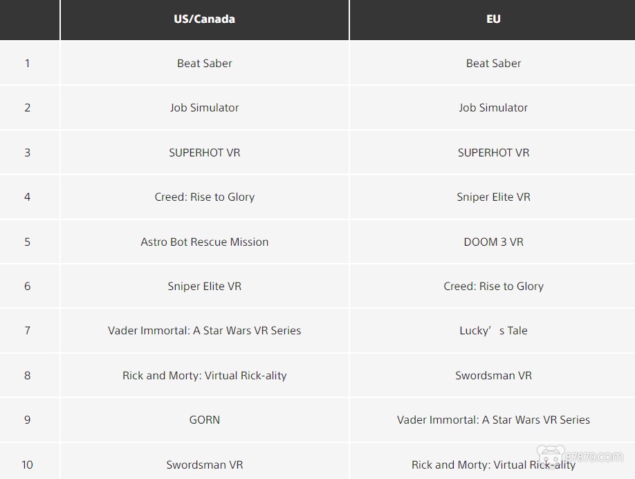Select Job Simulator in US/Canada column

[204, 107]
